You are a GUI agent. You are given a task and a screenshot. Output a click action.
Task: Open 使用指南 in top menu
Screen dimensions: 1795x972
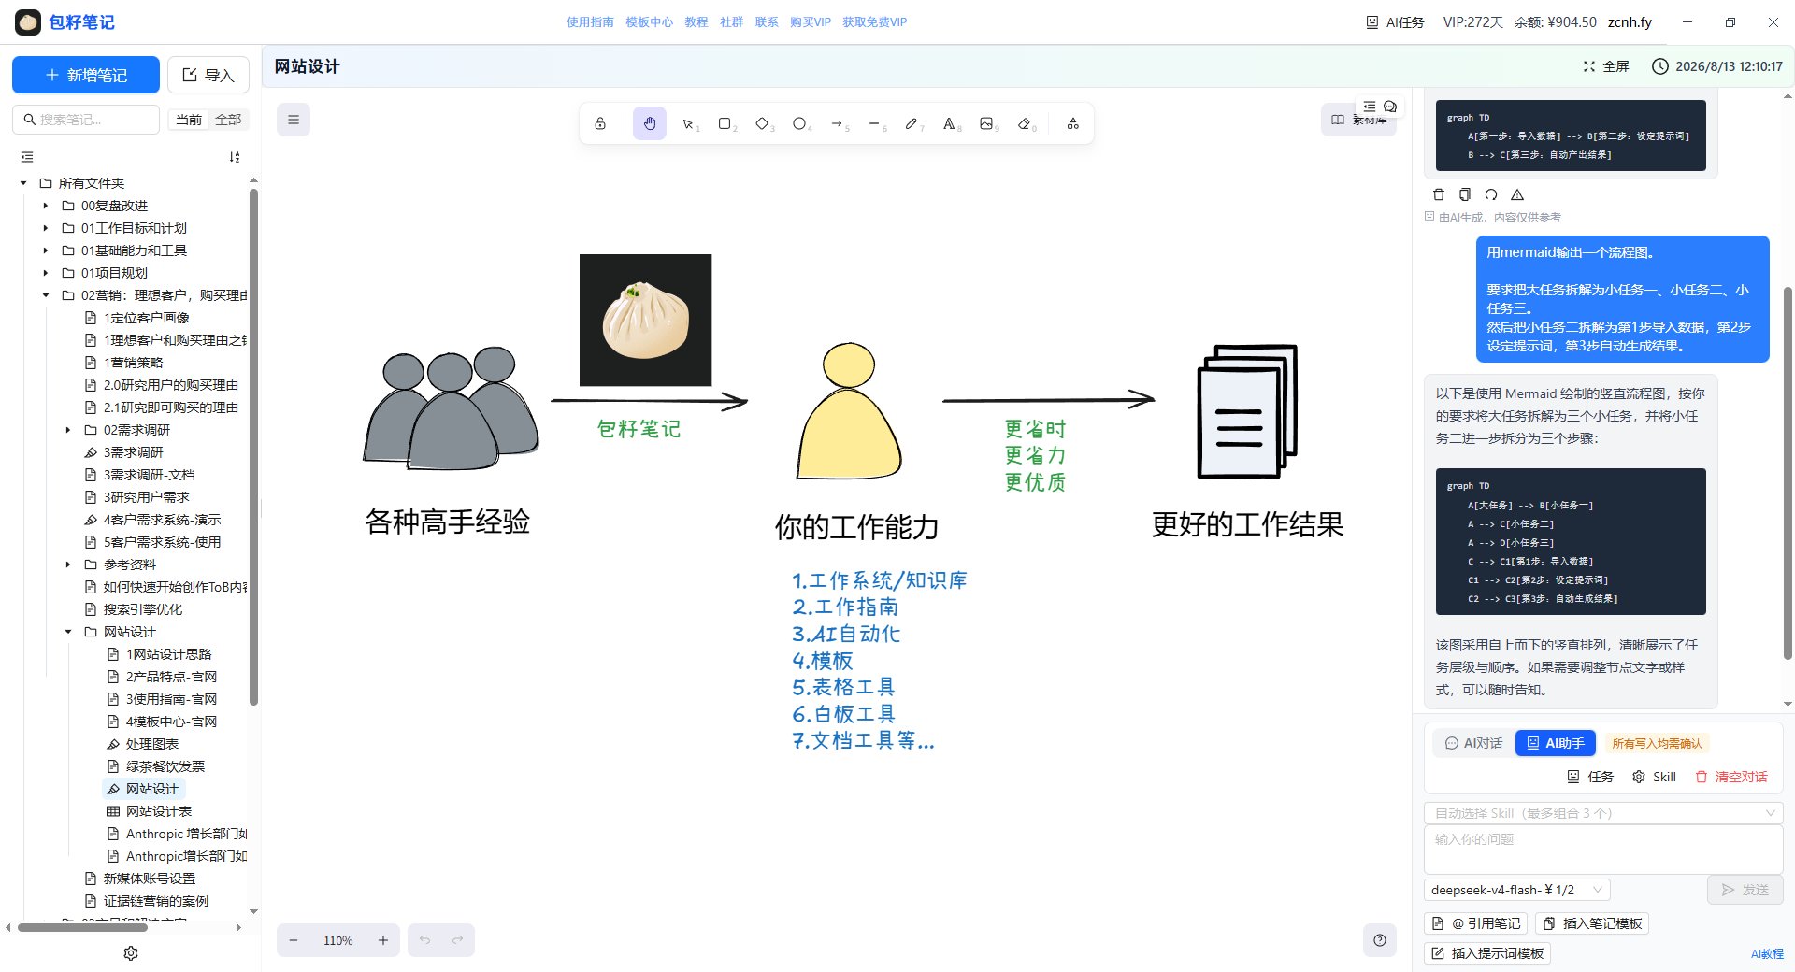(590, 22)
